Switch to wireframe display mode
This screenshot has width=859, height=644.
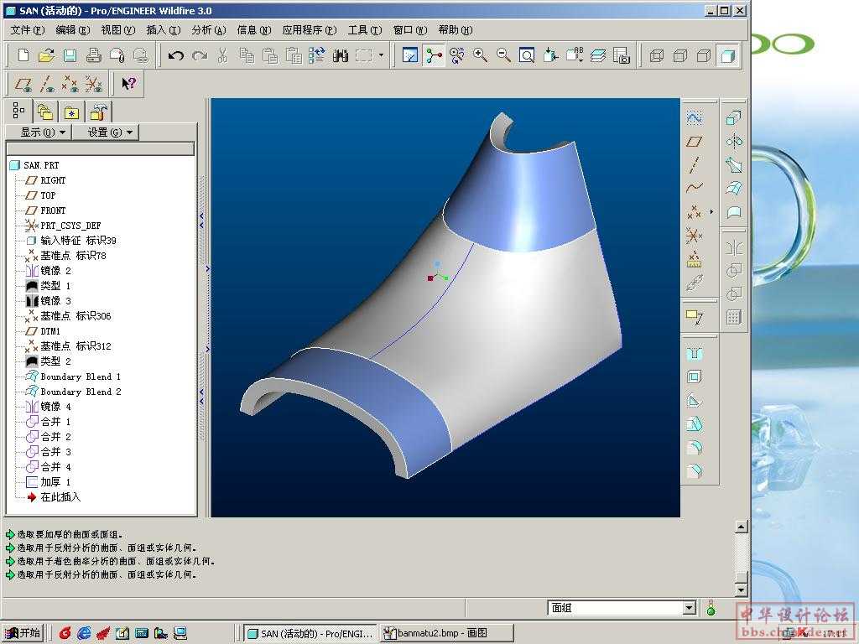(656, 55)
